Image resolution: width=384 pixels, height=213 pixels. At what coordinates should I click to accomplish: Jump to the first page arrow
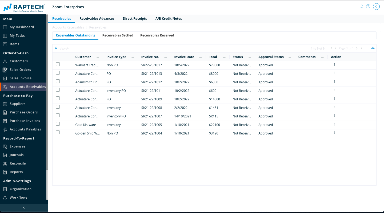[x=331, y=48]
